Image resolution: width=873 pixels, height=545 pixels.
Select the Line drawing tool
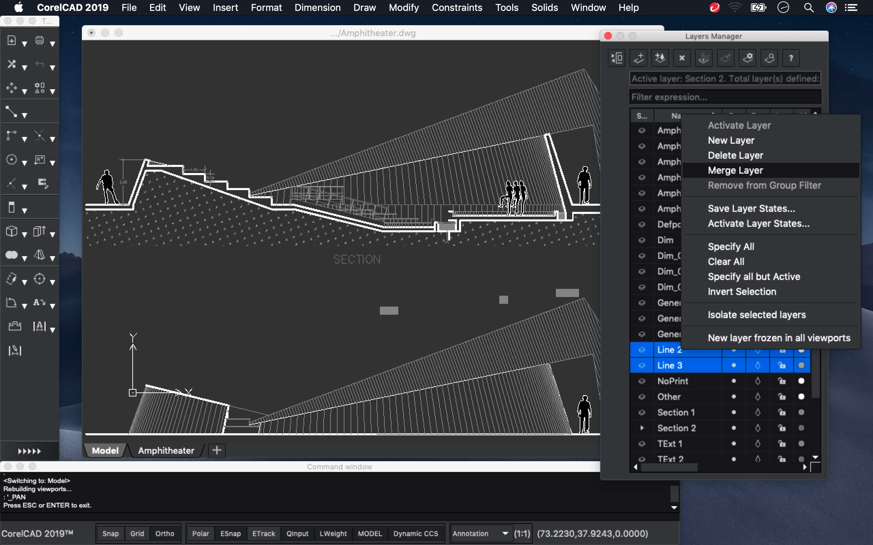12,112
